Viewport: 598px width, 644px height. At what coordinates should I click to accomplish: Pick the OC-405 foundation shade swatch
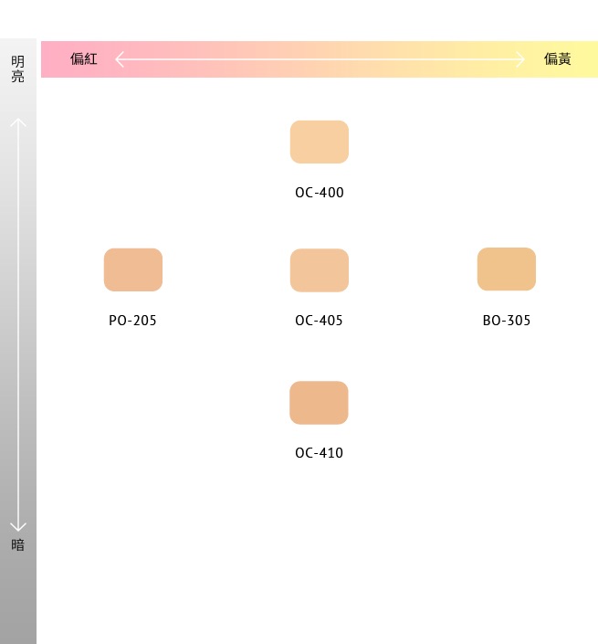pyautogui.click(x=320, y=270)
